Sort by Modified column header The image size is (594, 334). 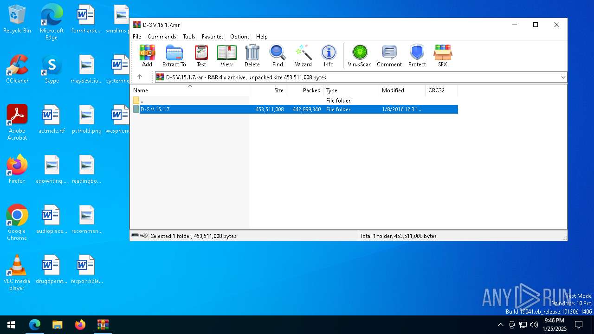[x=402, y=90]
